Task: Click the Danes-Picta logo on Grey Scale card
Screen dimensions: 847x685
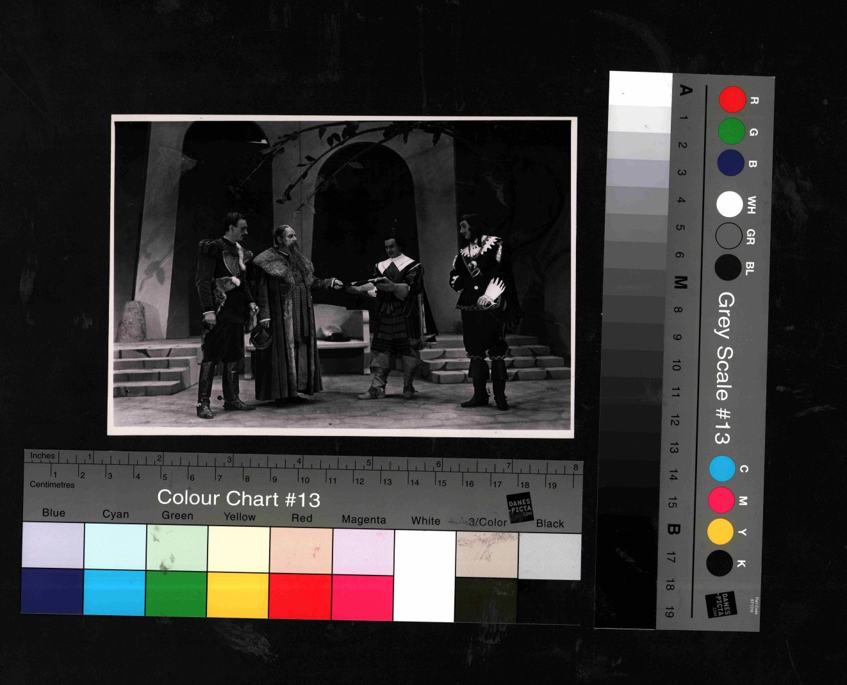Action: tap(721, 604)
